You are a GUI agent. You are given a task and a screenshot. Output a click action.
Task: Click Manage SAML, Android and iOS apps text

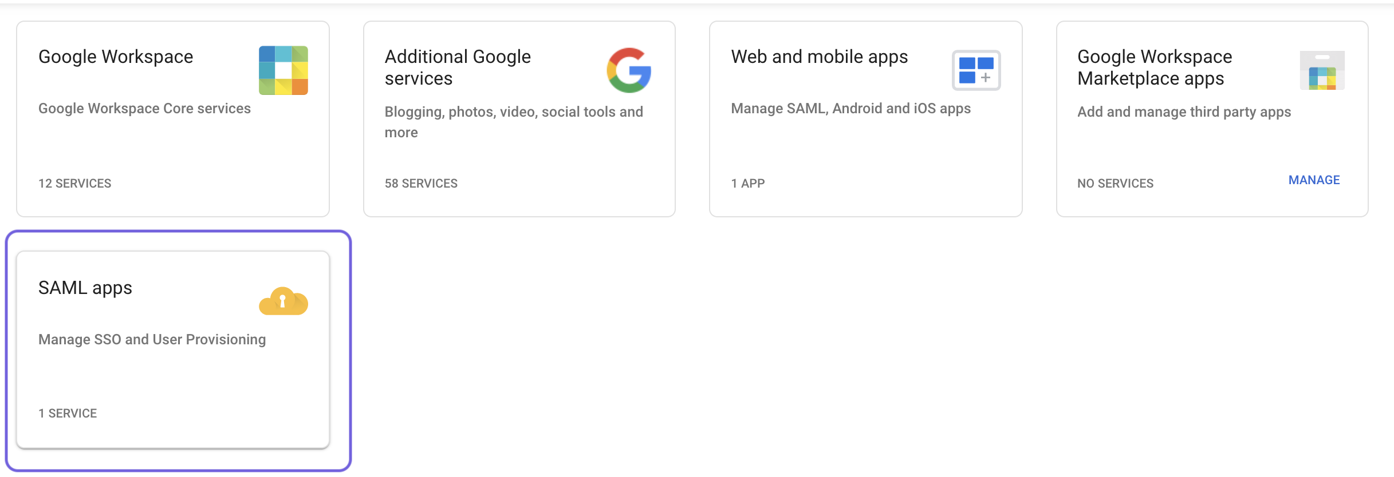850,109
